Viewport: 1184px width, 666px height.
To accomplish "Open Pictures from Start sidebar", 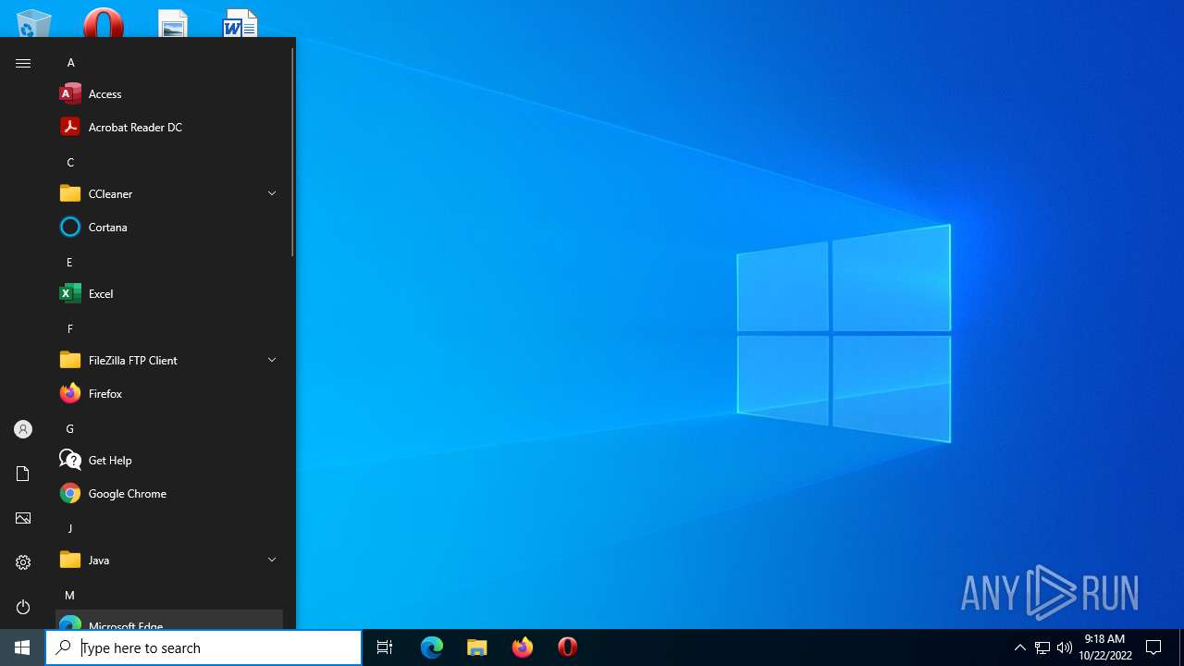I will (23, 518).
